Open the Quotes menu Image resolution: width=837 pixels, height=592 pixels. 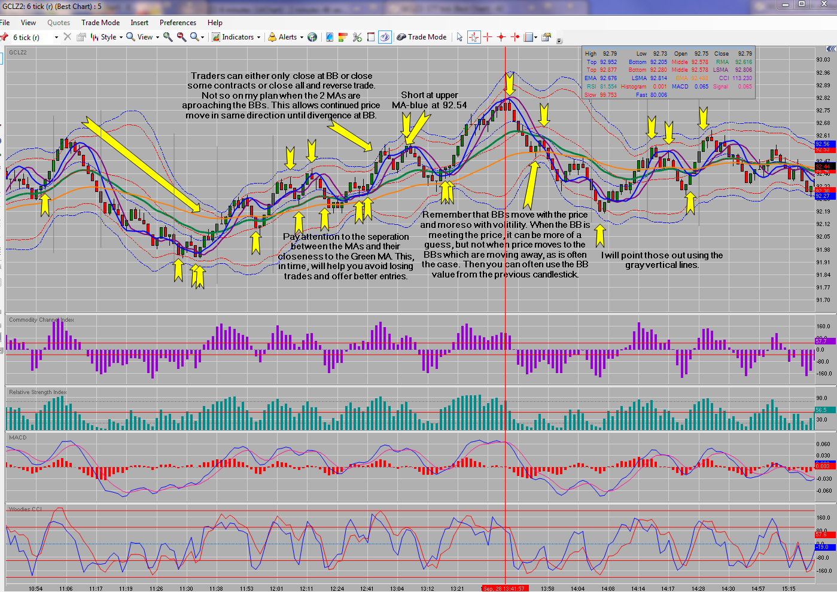coord(59,23)
